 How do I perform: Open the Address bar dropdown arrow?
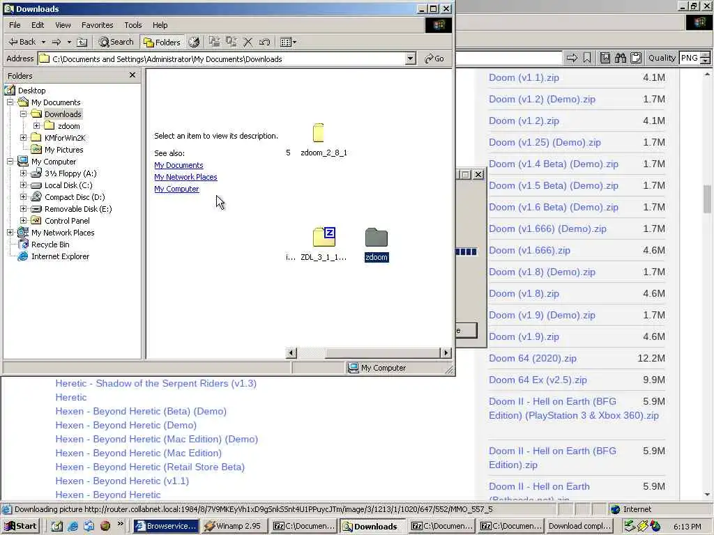tap(410, 59)
